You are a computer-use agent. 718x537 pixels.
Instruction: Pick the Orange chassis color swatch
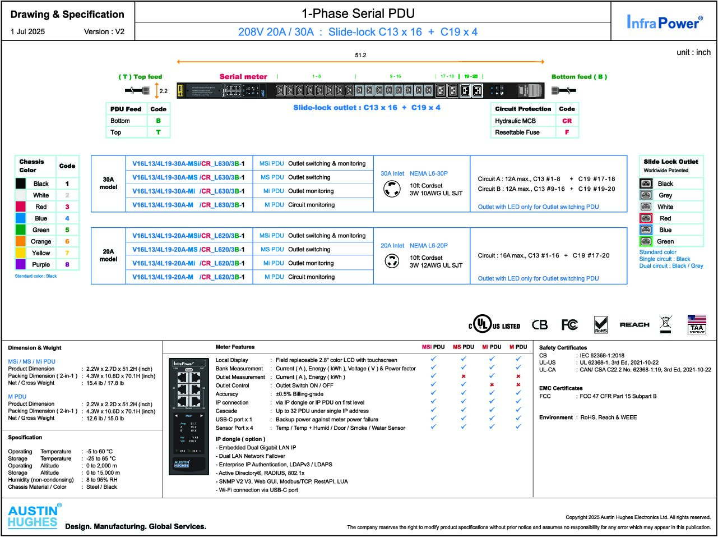21,241
